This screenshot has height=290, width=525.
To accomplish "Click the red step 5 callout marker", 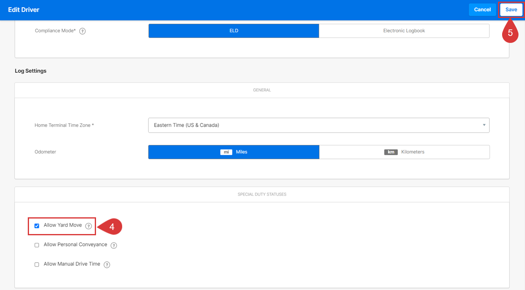I will [510, 33].
